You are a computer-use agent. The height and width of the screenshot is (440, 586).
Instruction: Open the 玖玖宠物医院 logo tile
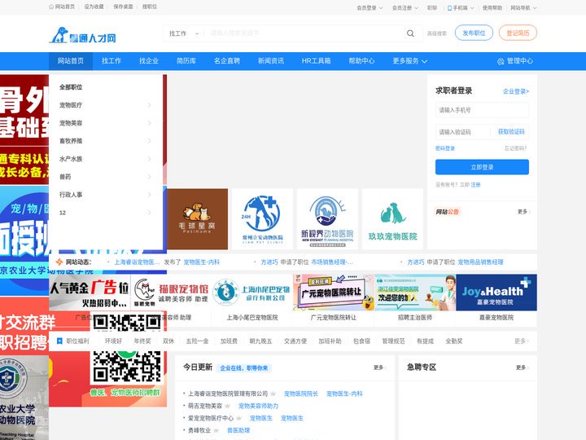click(392, 219)
